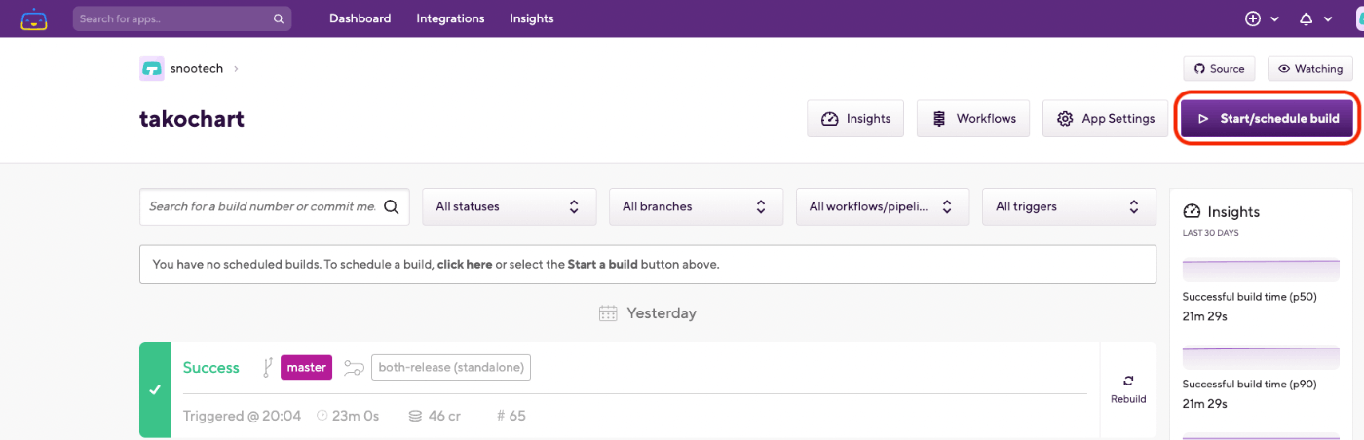Click the workflow icon beside both-release
Screen dimensions: 1364x440
tap(354, 368)
